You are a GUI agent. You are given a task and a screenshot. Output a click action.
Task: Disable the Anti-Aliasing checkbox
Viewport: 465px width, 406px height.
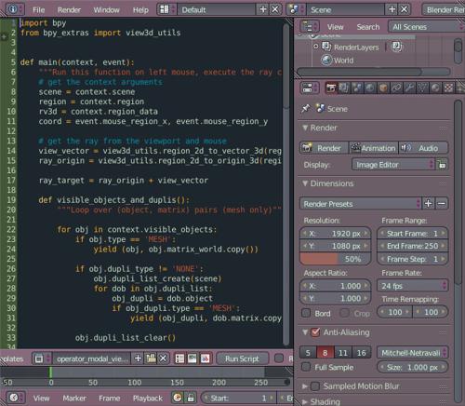pyautogui.click(x=315, y=332)
